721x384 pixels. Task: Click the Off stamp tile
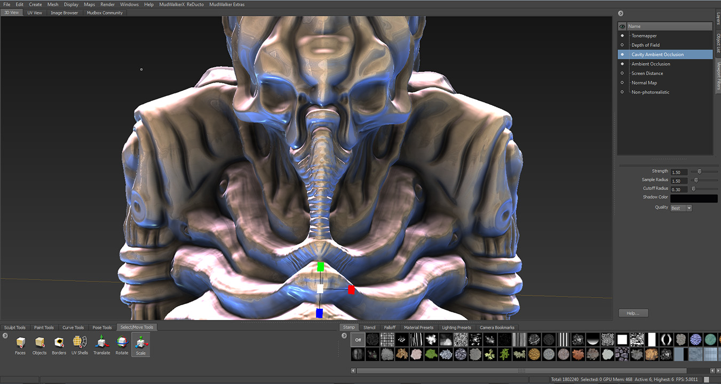(x=358, y=340)
